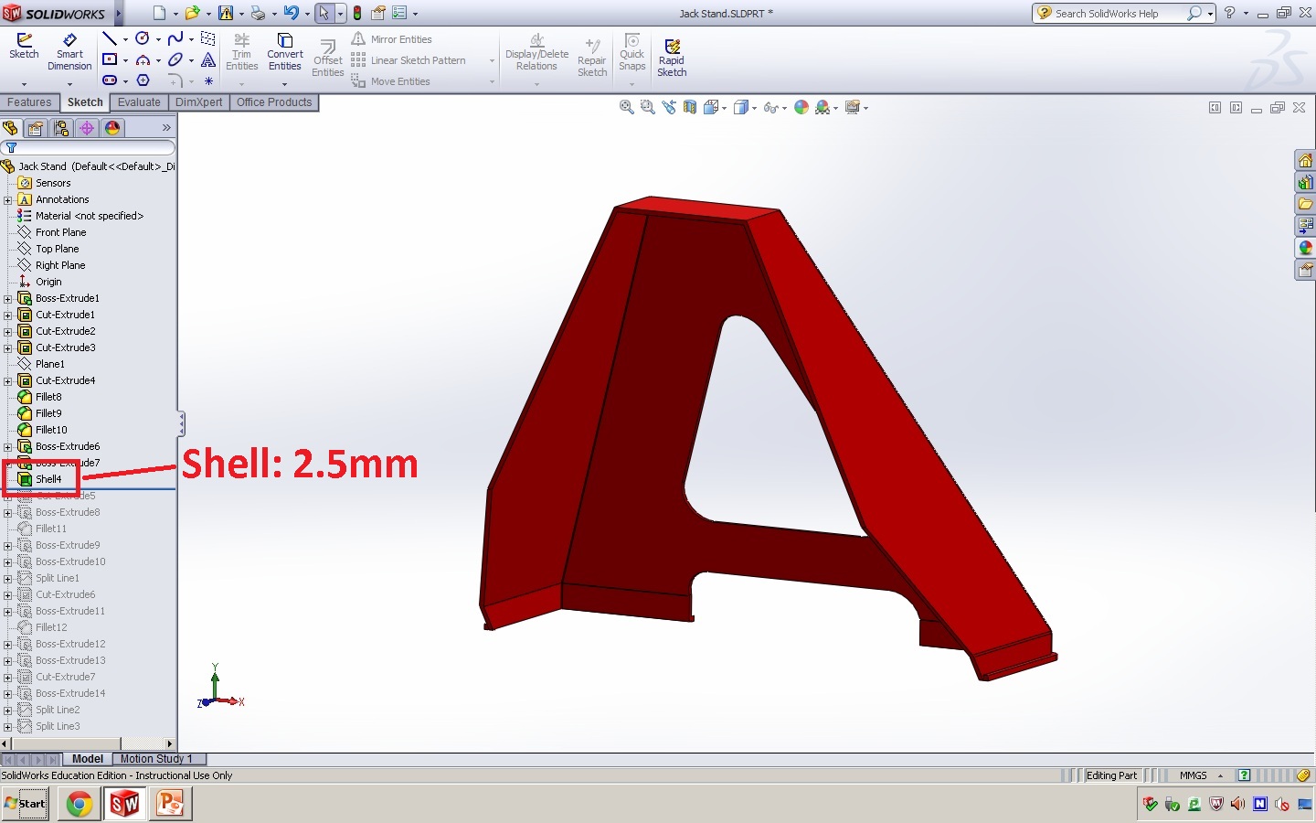Open the DisplayManager tab icon
This screenshot has width=1316, height=823.
tap(112, 128)
